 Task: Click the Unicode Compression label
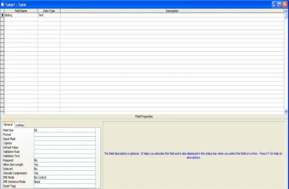(x=15, y=173)
